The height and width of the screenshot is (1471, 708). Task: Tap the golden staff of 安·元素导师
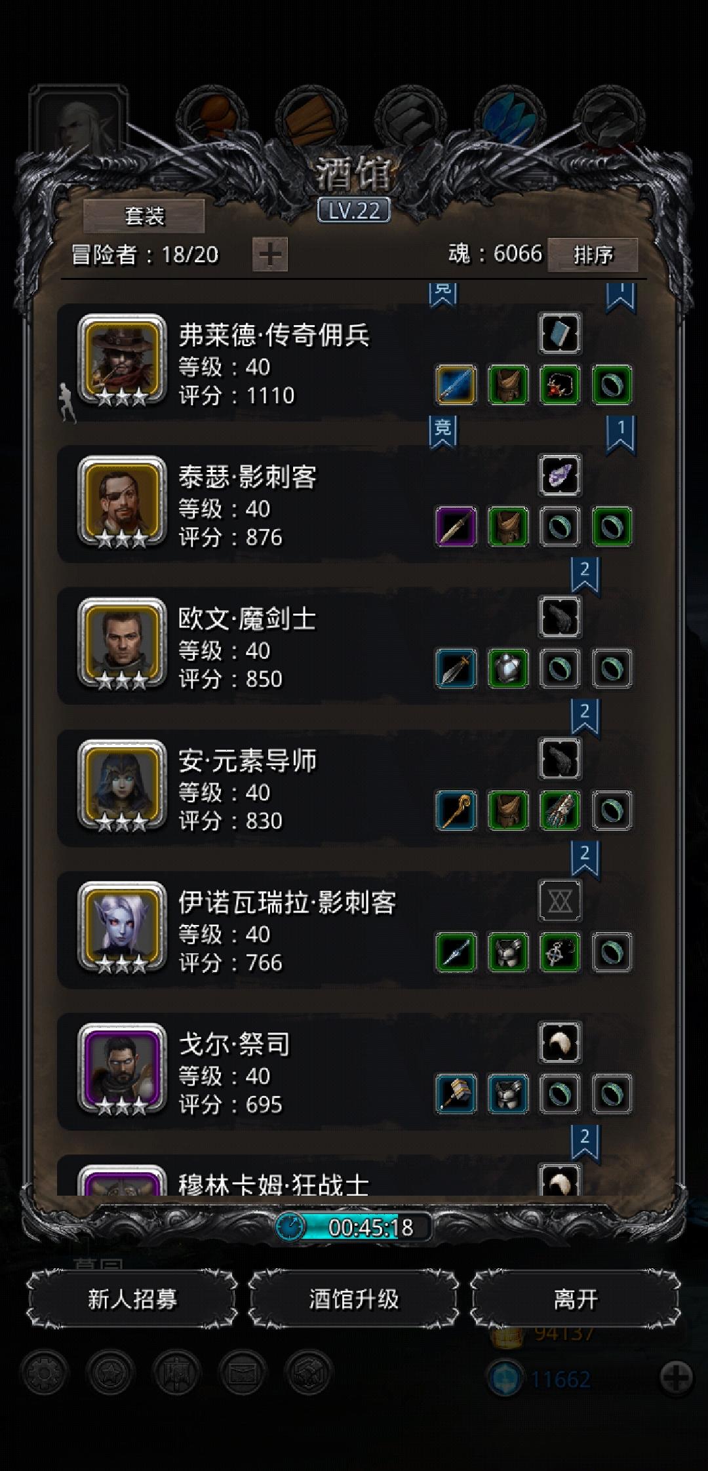[456, 810]
